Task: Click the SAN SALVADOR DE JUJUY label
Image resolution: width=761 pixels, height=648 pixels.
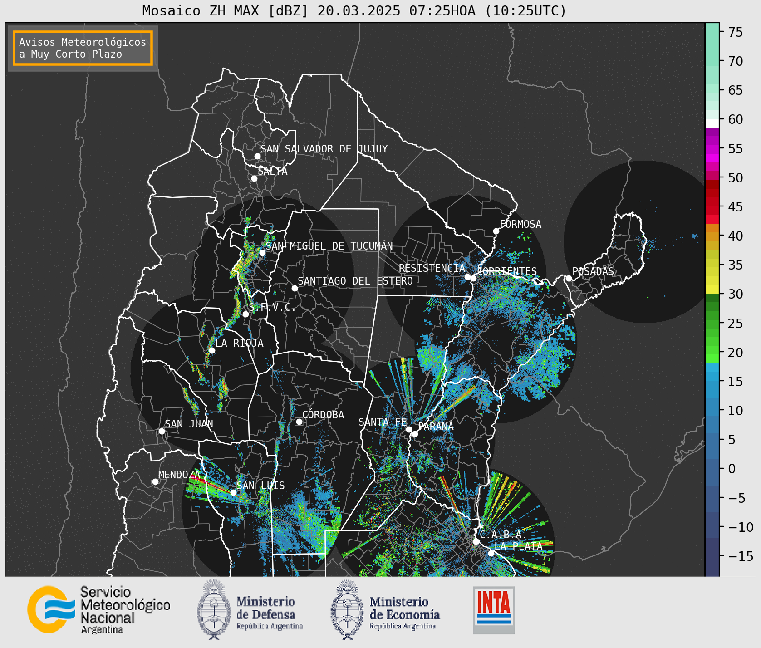Action: pos(324,149)
